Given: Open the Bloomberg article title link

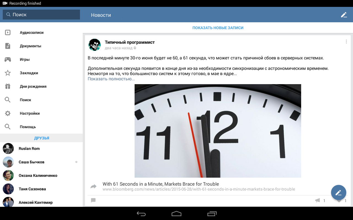Looking at the screenshot, I should [161, 184].
